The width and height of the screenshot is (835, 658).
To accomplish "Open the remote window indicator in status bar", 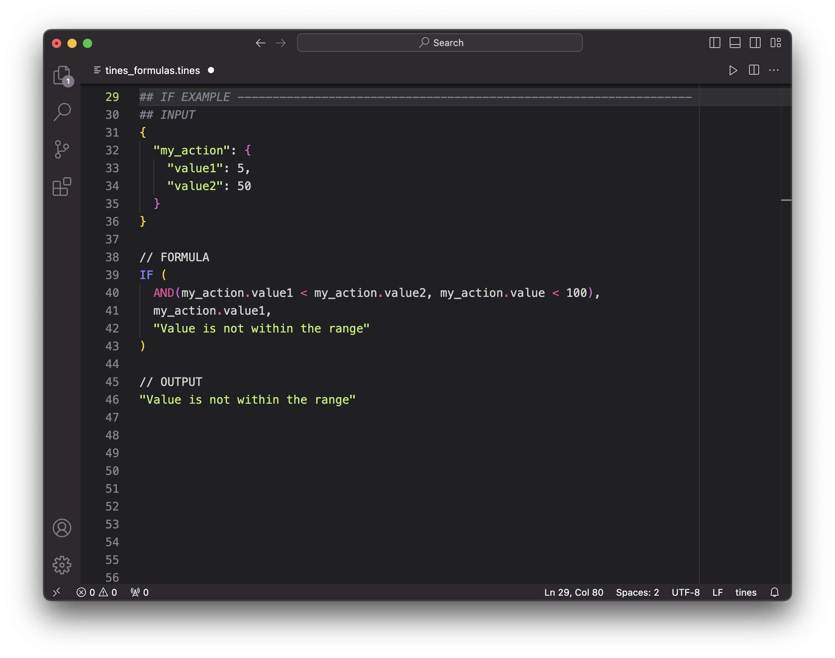I will [x=57, y=592].
